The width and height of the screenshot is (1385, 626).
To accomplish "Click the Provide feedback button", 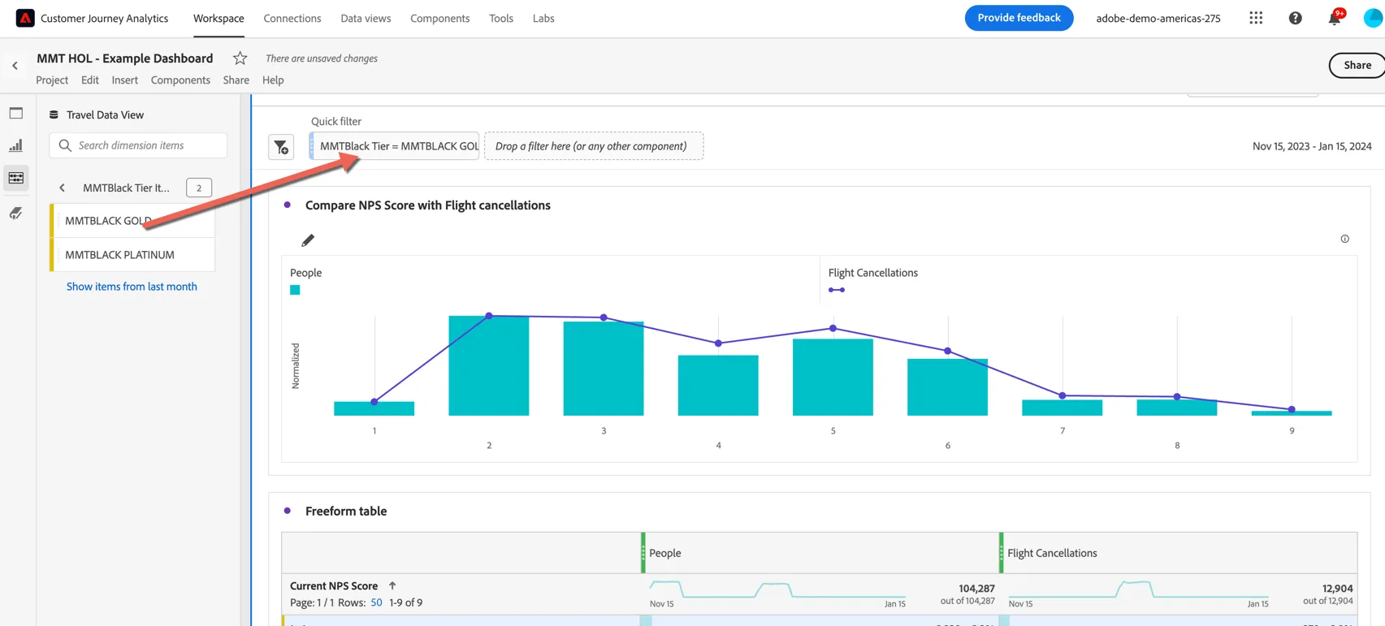I will point(1019,18).
